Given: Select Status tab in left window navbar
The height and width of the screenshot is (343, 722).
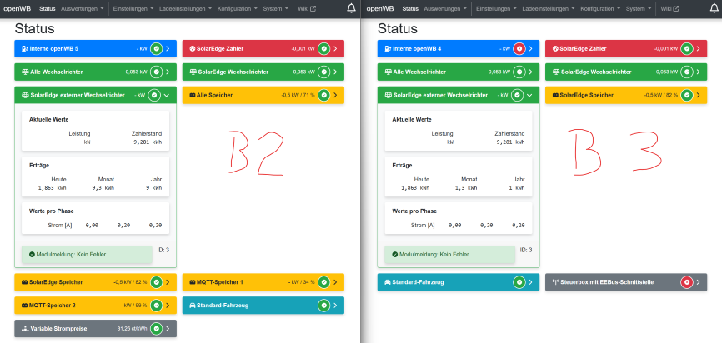Looking at the screenshot, I should coord(48,8).
